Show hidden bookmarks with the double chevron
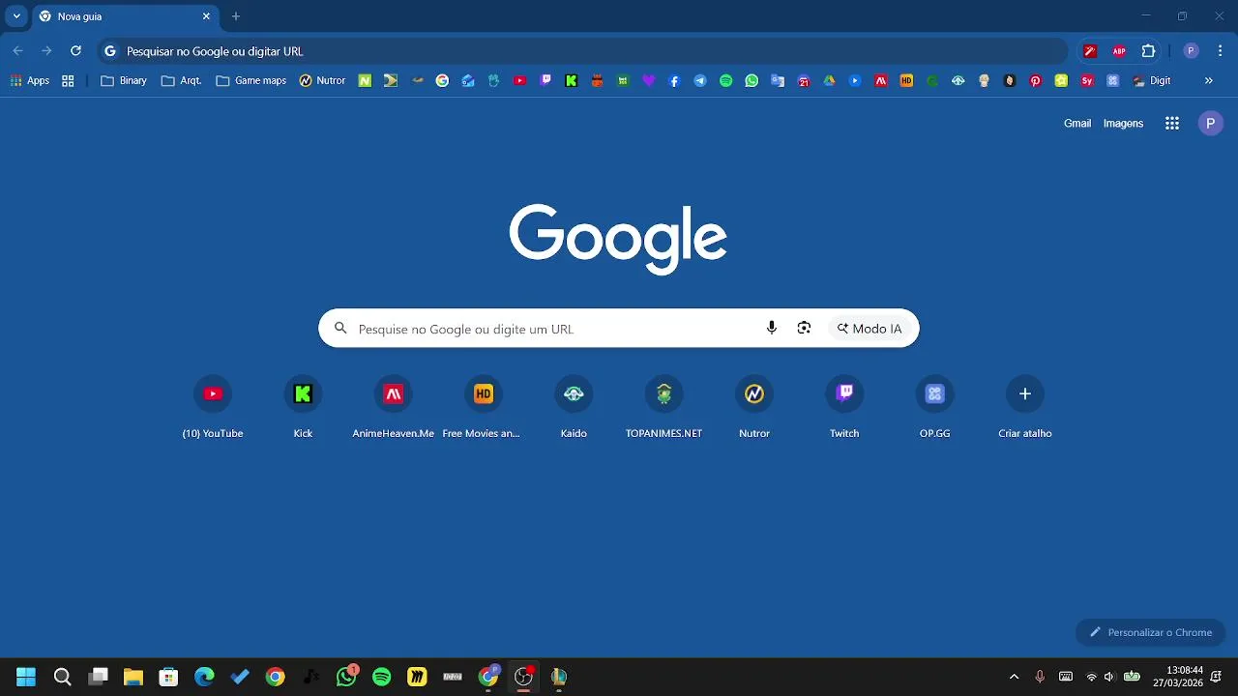The width and height of the screenshot is (1238, 696). point(1208,81)
